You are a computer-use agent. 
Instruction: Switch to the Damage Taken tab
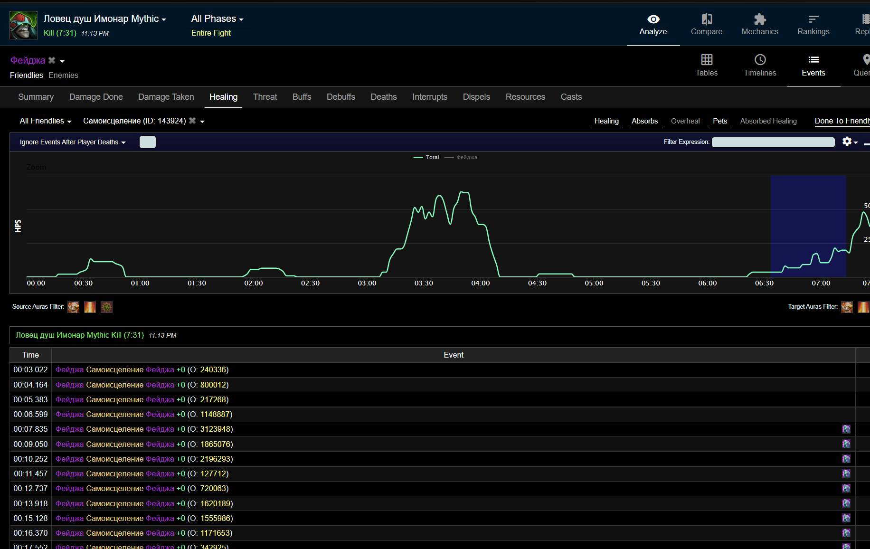(166, 97)
